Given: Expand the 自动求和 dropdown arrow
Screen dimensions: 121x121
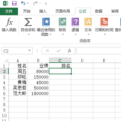Looking at the screenshot, I should click(29, 35).
